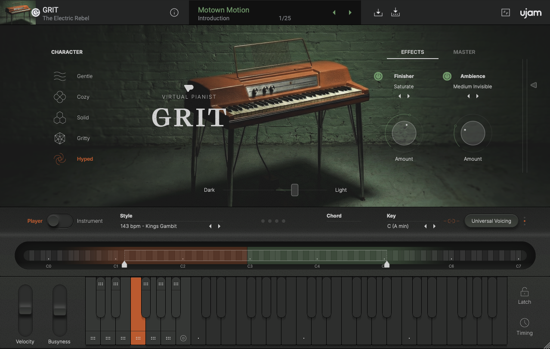Click the ujam logo

coord(531,13)
